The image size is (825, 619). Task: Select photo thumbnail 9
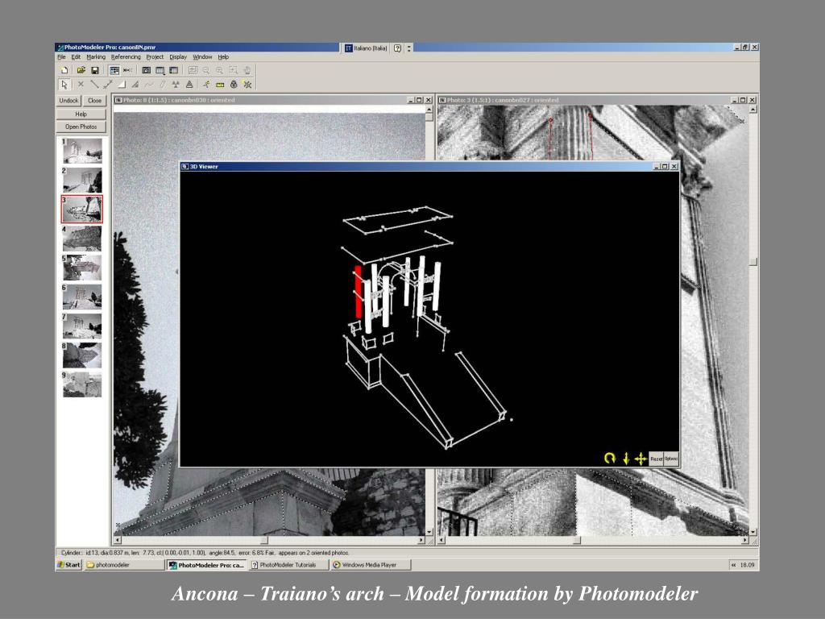click(82, 384)
